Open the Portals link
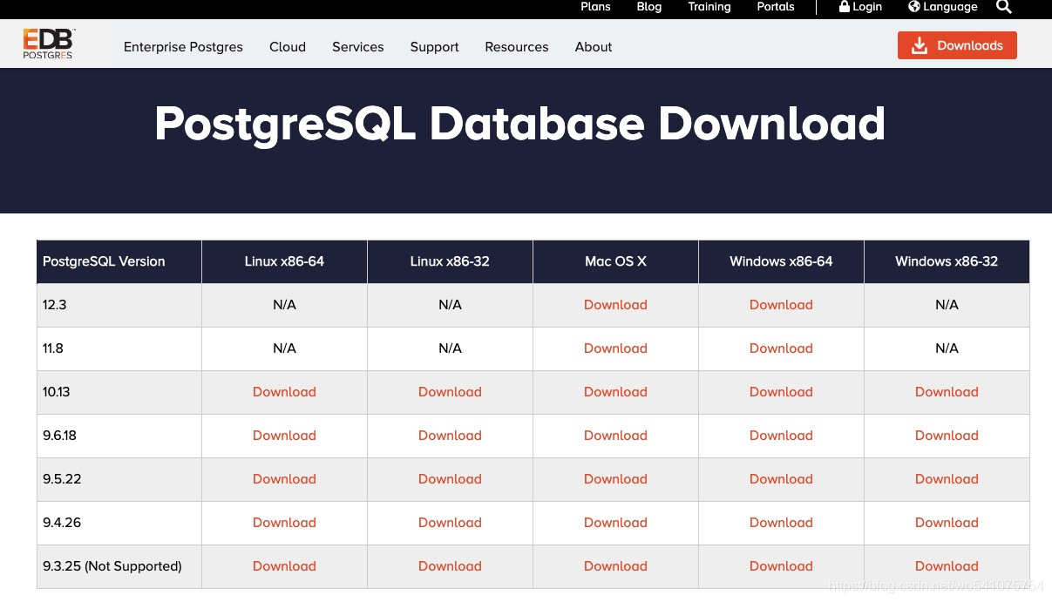The height and width of the screenshot is (602, 1052). 776,7
